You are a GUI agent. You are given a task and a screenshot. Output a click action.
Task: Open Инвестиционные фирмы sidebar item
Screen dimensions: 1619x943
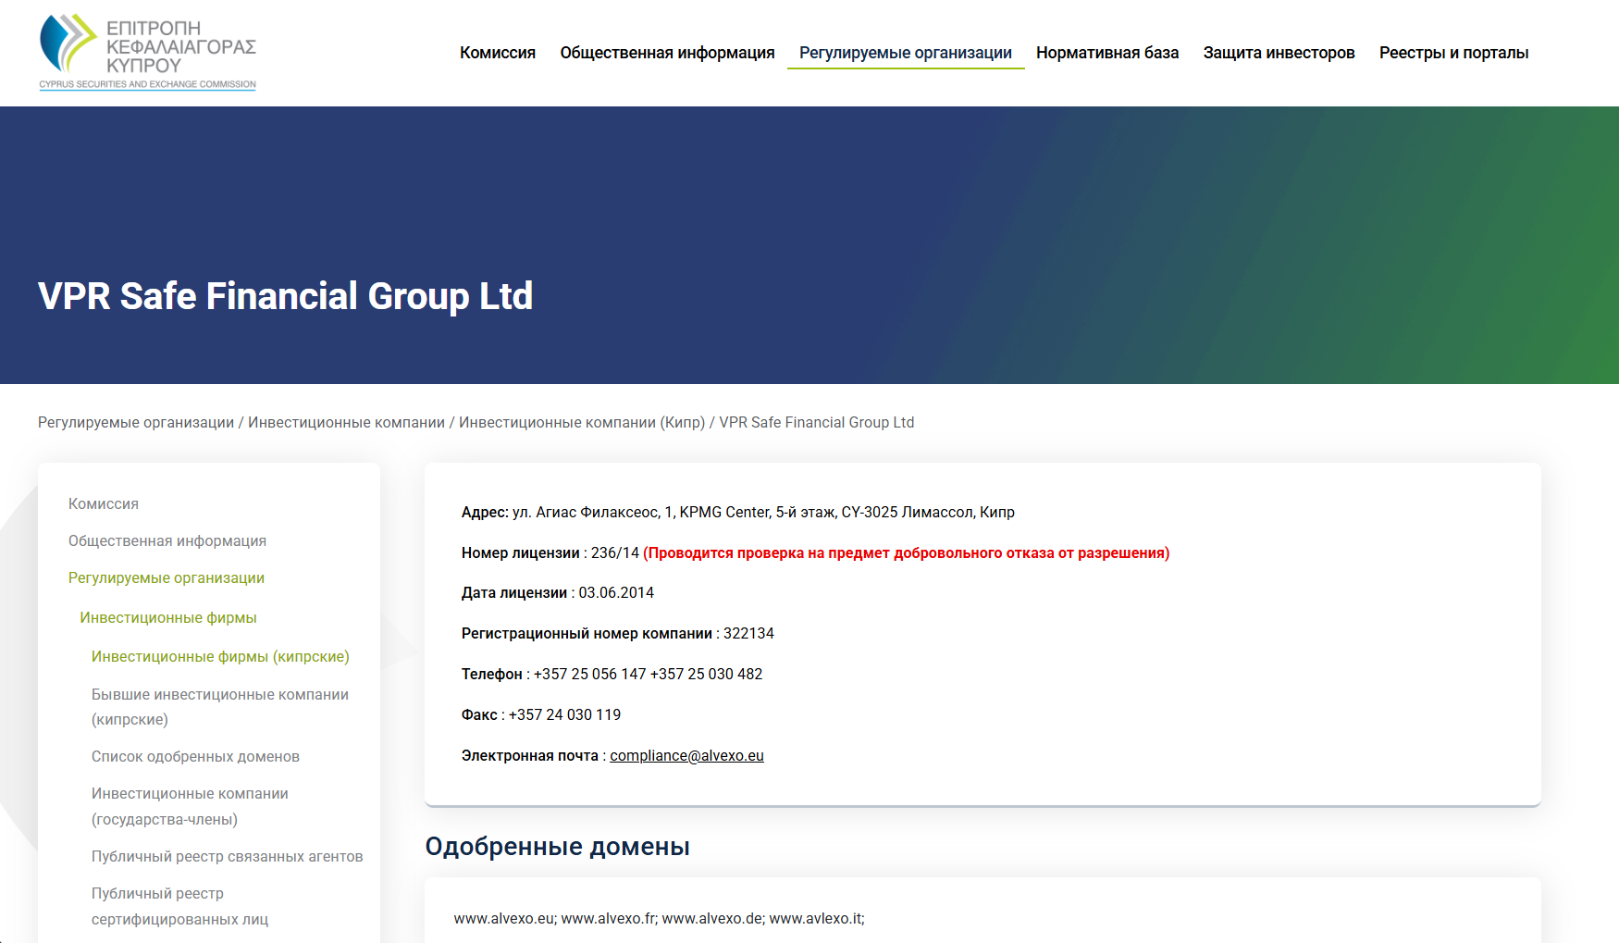tap(168, 617)
